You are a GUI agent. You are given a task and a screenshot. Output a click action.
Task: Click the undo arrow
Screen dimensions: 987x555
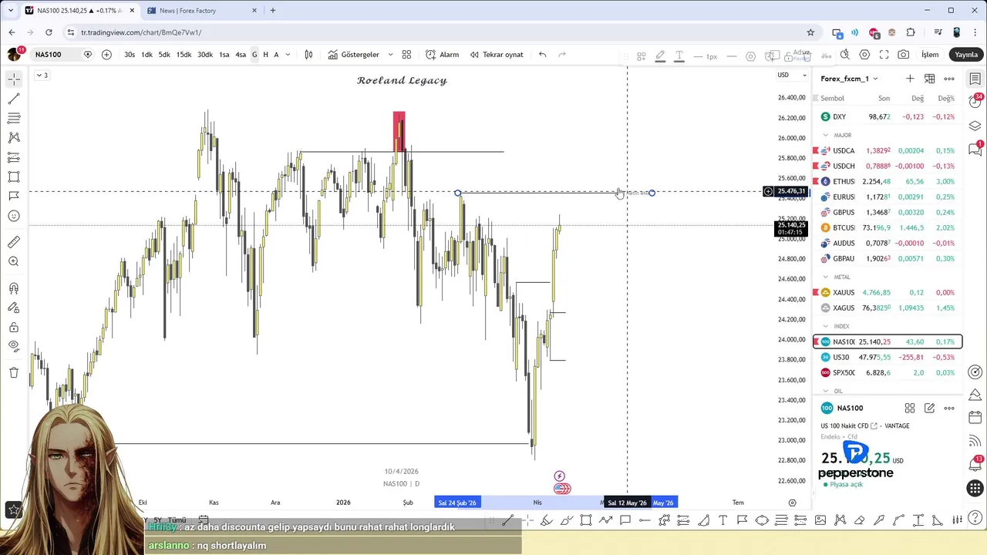click(x=543, y=55)
